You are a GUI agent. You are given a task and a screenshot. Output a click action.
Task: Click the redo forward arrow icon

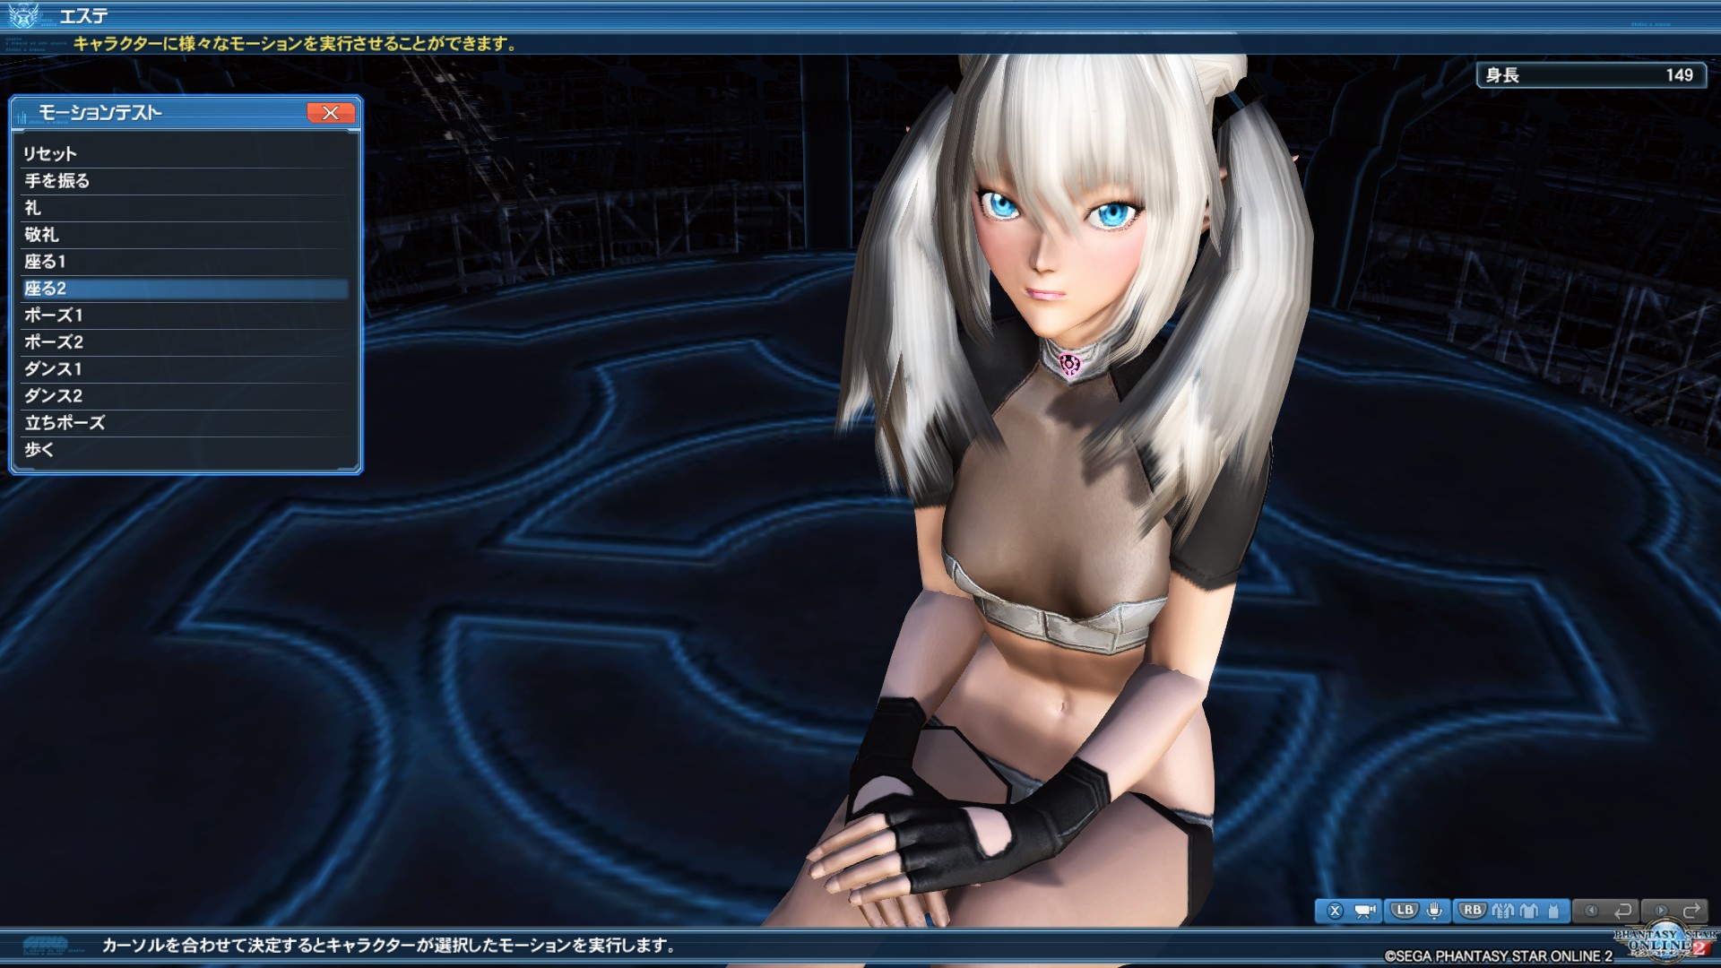1691,911
